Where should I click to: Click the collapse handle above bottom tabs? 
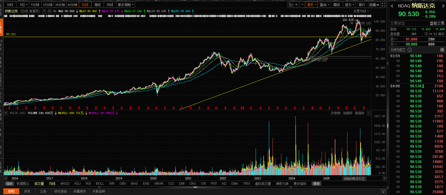tap(195, 187)
